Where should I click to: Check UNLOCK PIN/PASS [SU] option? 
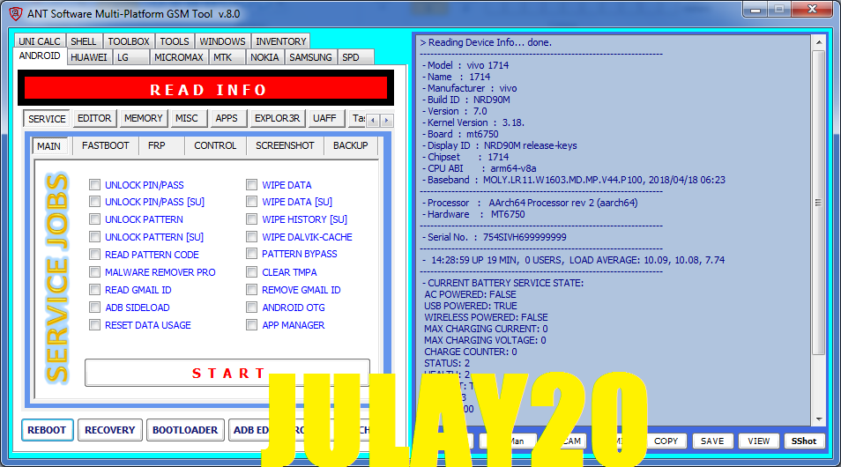coord(95,202)
